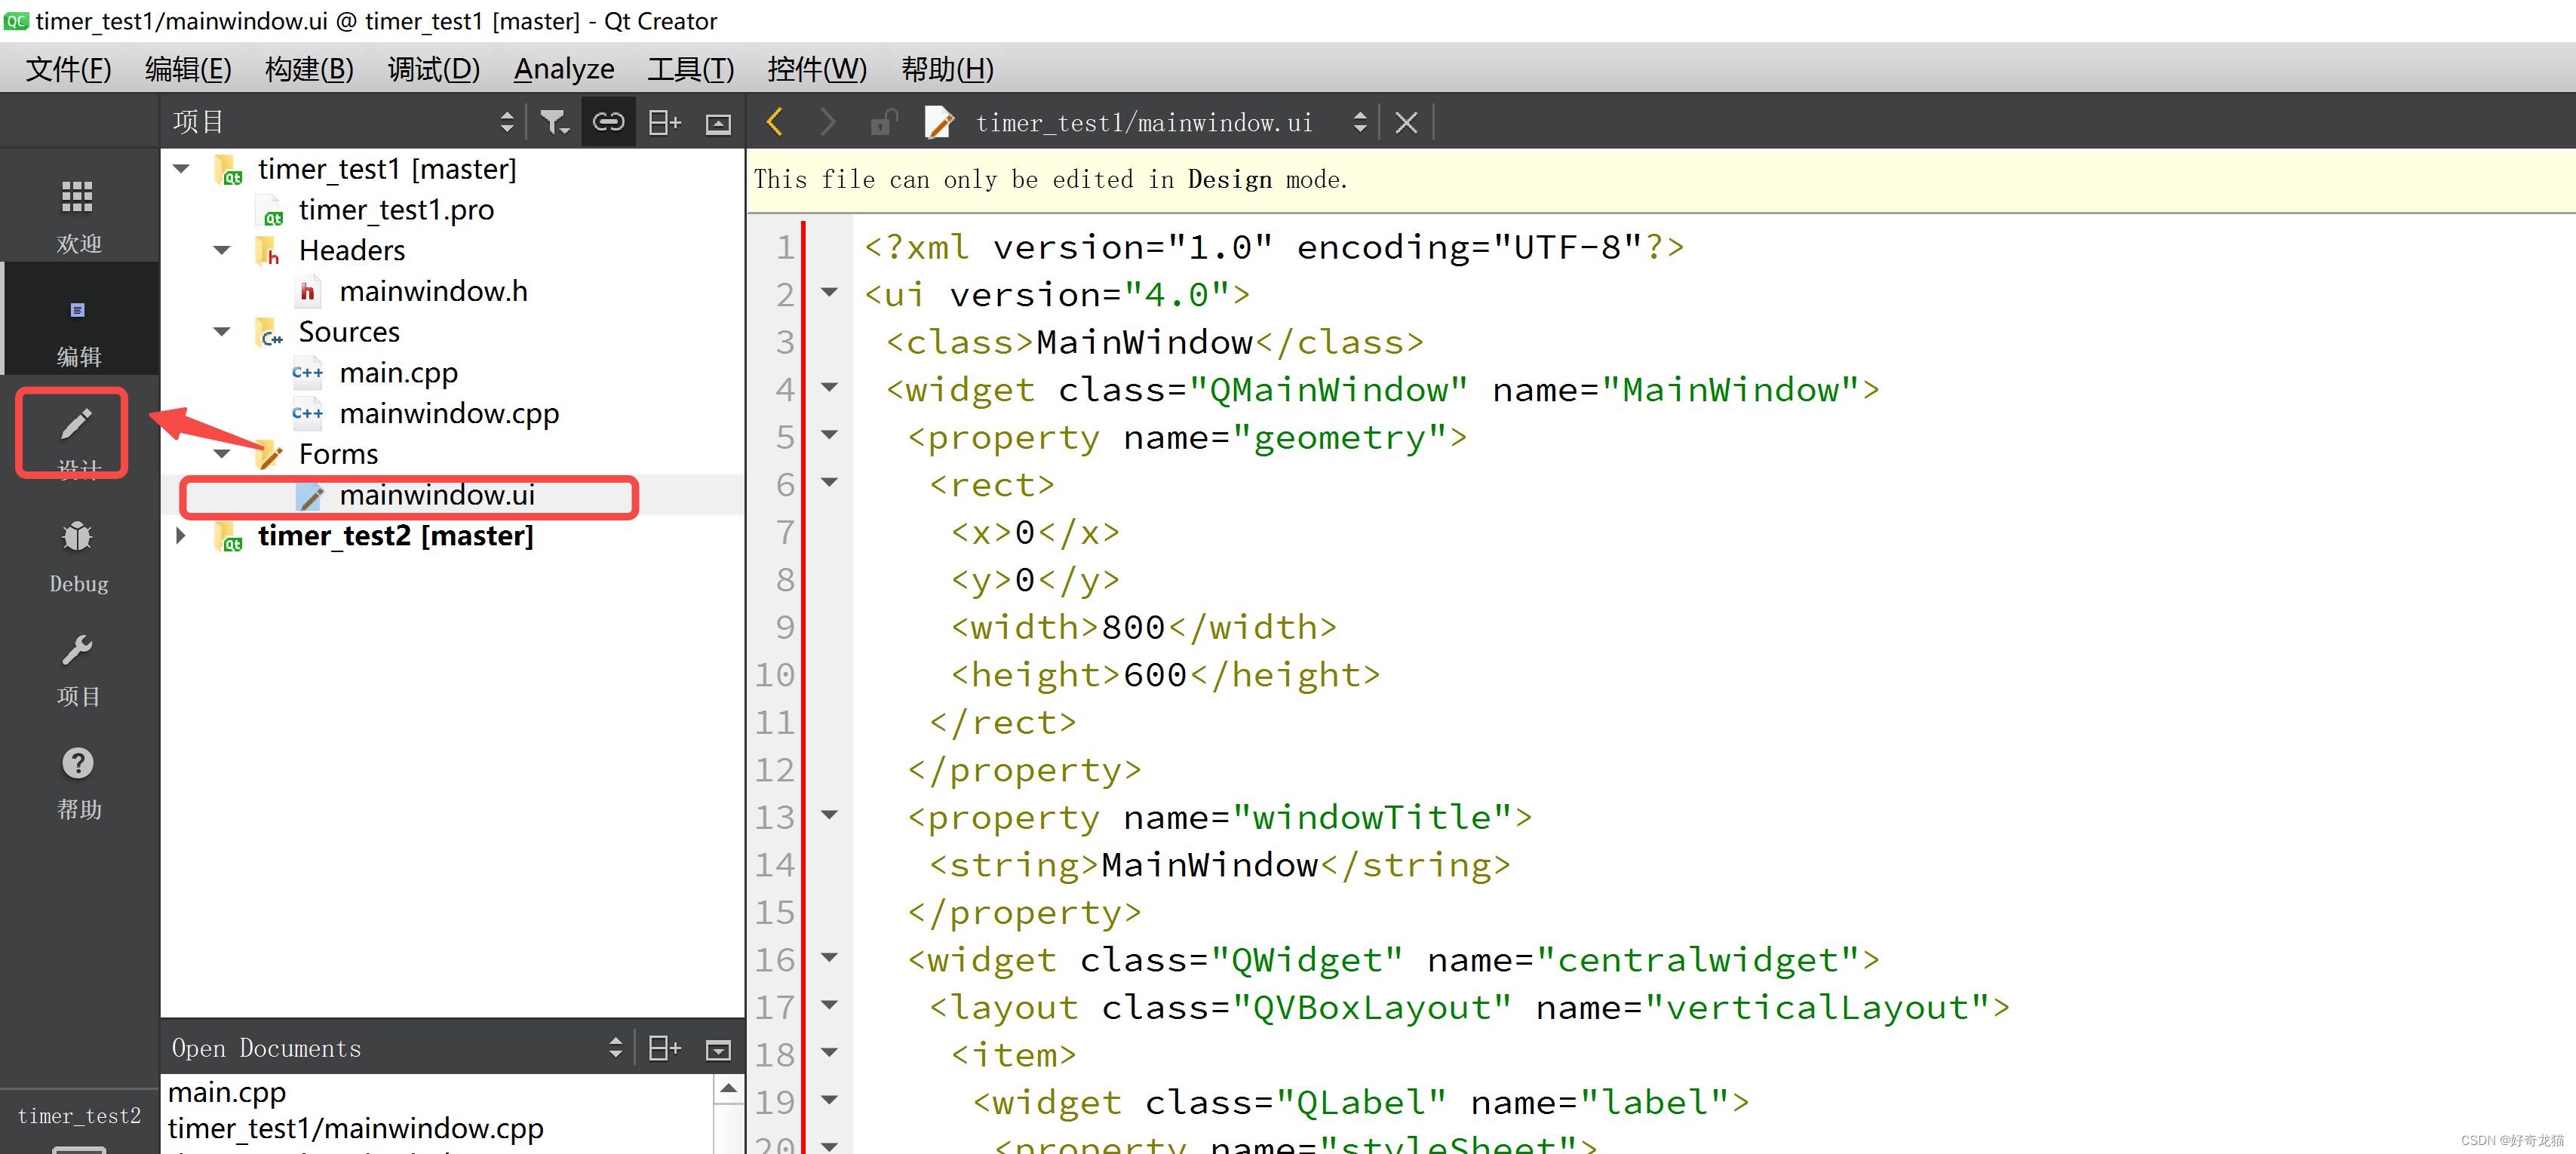2576x1154 pixels.
Task: Open the Welcome (欢迎) mode
Action: coord(78,214)
